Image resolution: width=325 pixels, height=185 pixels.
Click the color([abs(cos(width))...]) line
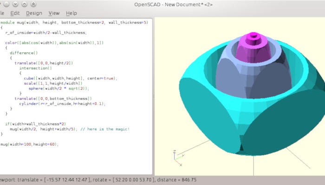coord(54,43)
